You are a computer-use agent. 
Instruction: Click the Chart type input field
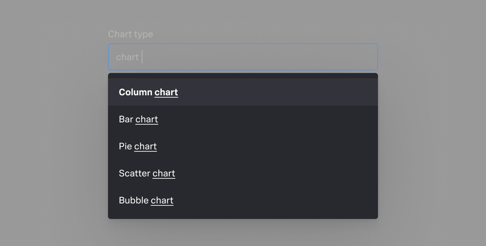click(x=243, y=57)
